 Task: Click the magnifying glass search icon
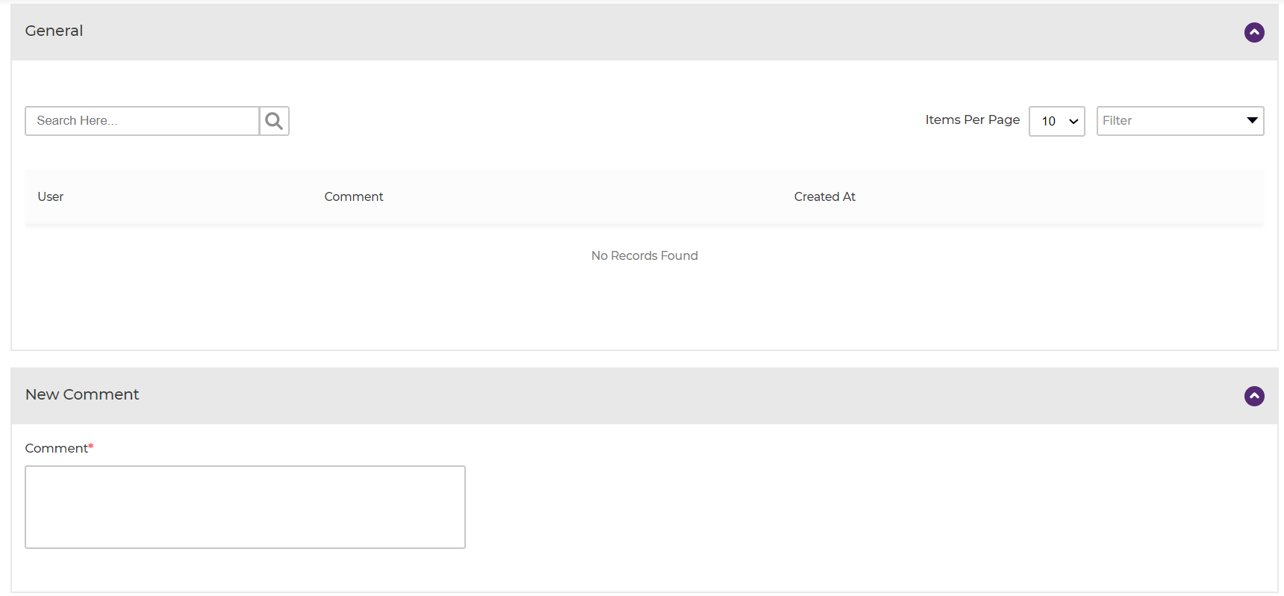tap(274, 121)
